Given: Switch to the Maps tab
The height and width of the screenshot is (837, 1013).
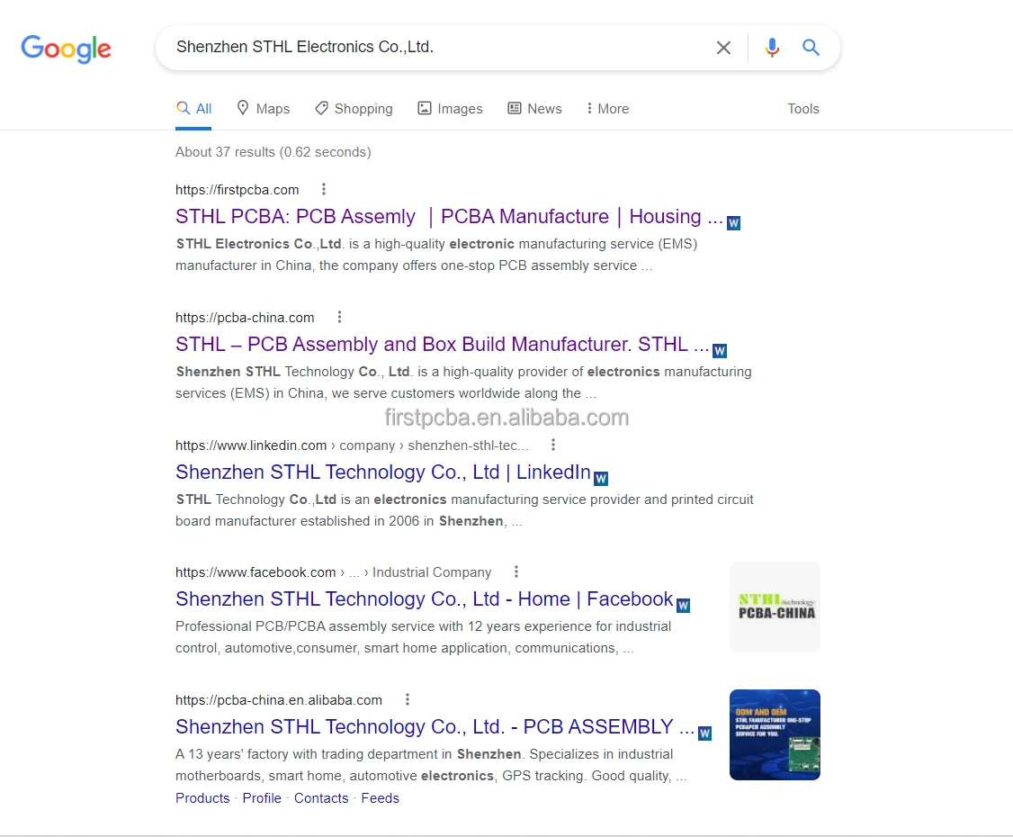Looking at the screenshot, I should click(x=263, y=109).
